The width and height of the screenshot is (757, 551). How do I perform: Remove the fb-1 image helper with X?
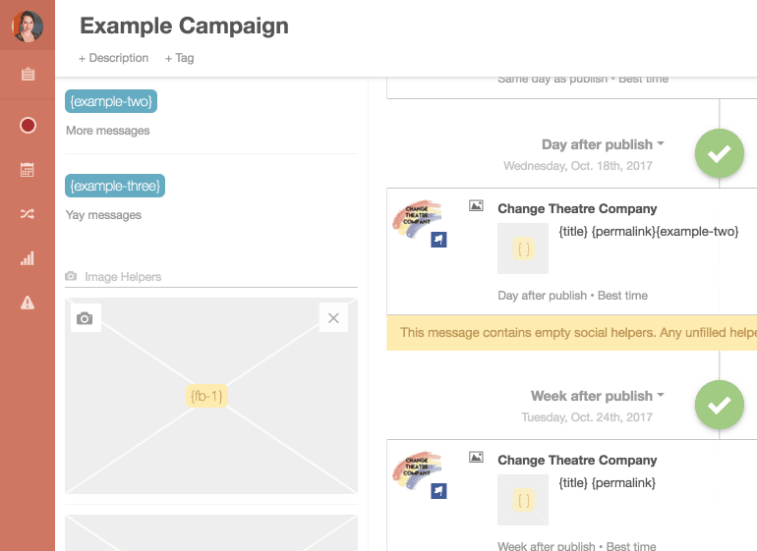click(x=333, y=318)
